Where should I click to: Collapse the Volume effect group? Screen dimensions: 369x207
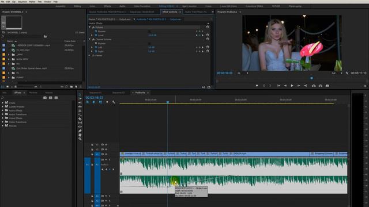point(90,27)
